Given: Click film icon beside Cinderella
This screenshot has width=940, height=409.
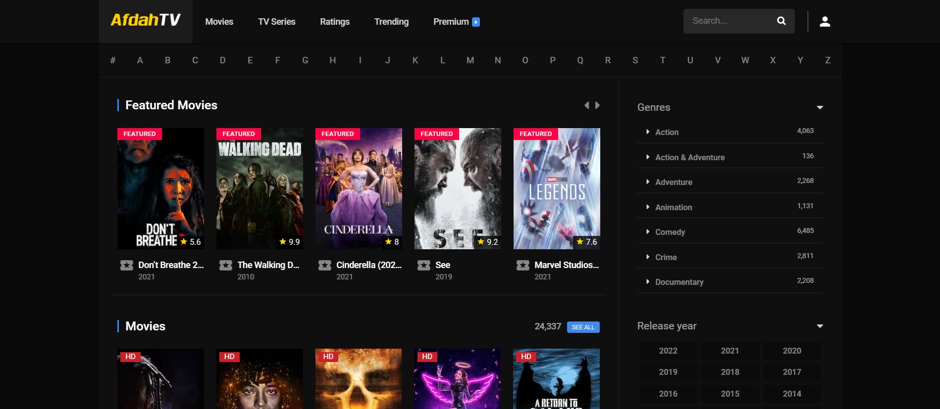Looking at the screenshot, I should pyautogui.click(x=325, y=266).
